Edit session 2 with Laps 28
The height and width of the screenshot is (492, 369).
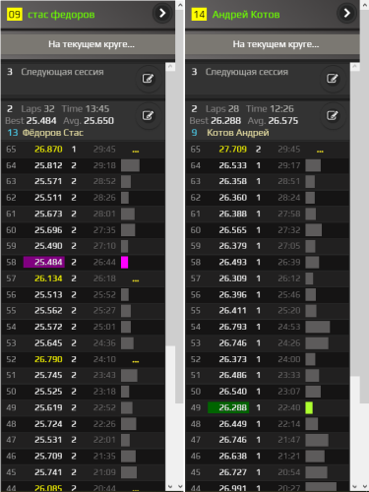(333, 115)
